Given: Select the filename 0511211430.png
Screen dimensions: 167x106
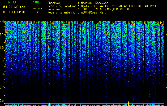Looking at the screenshot, I should pyautogui.click(x=14, y=7).
